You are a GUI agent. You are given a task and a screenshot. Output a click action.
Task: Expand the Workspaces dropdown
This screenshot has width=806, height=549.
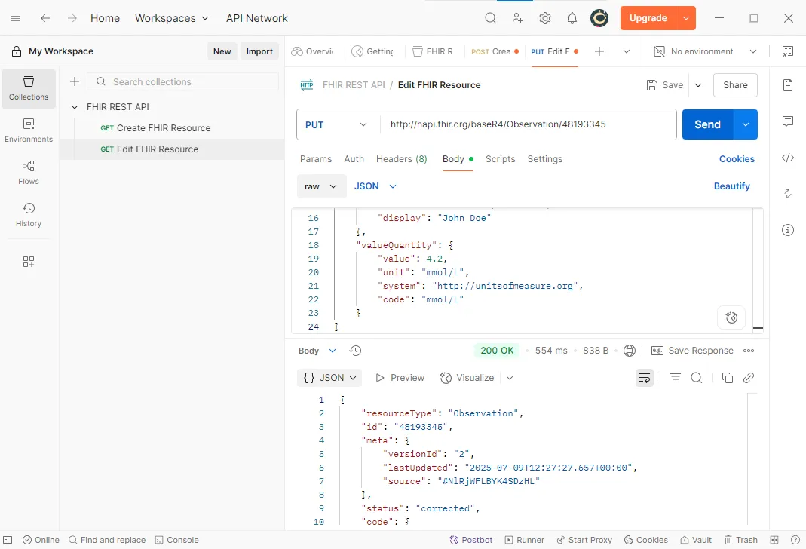(172, 18)
